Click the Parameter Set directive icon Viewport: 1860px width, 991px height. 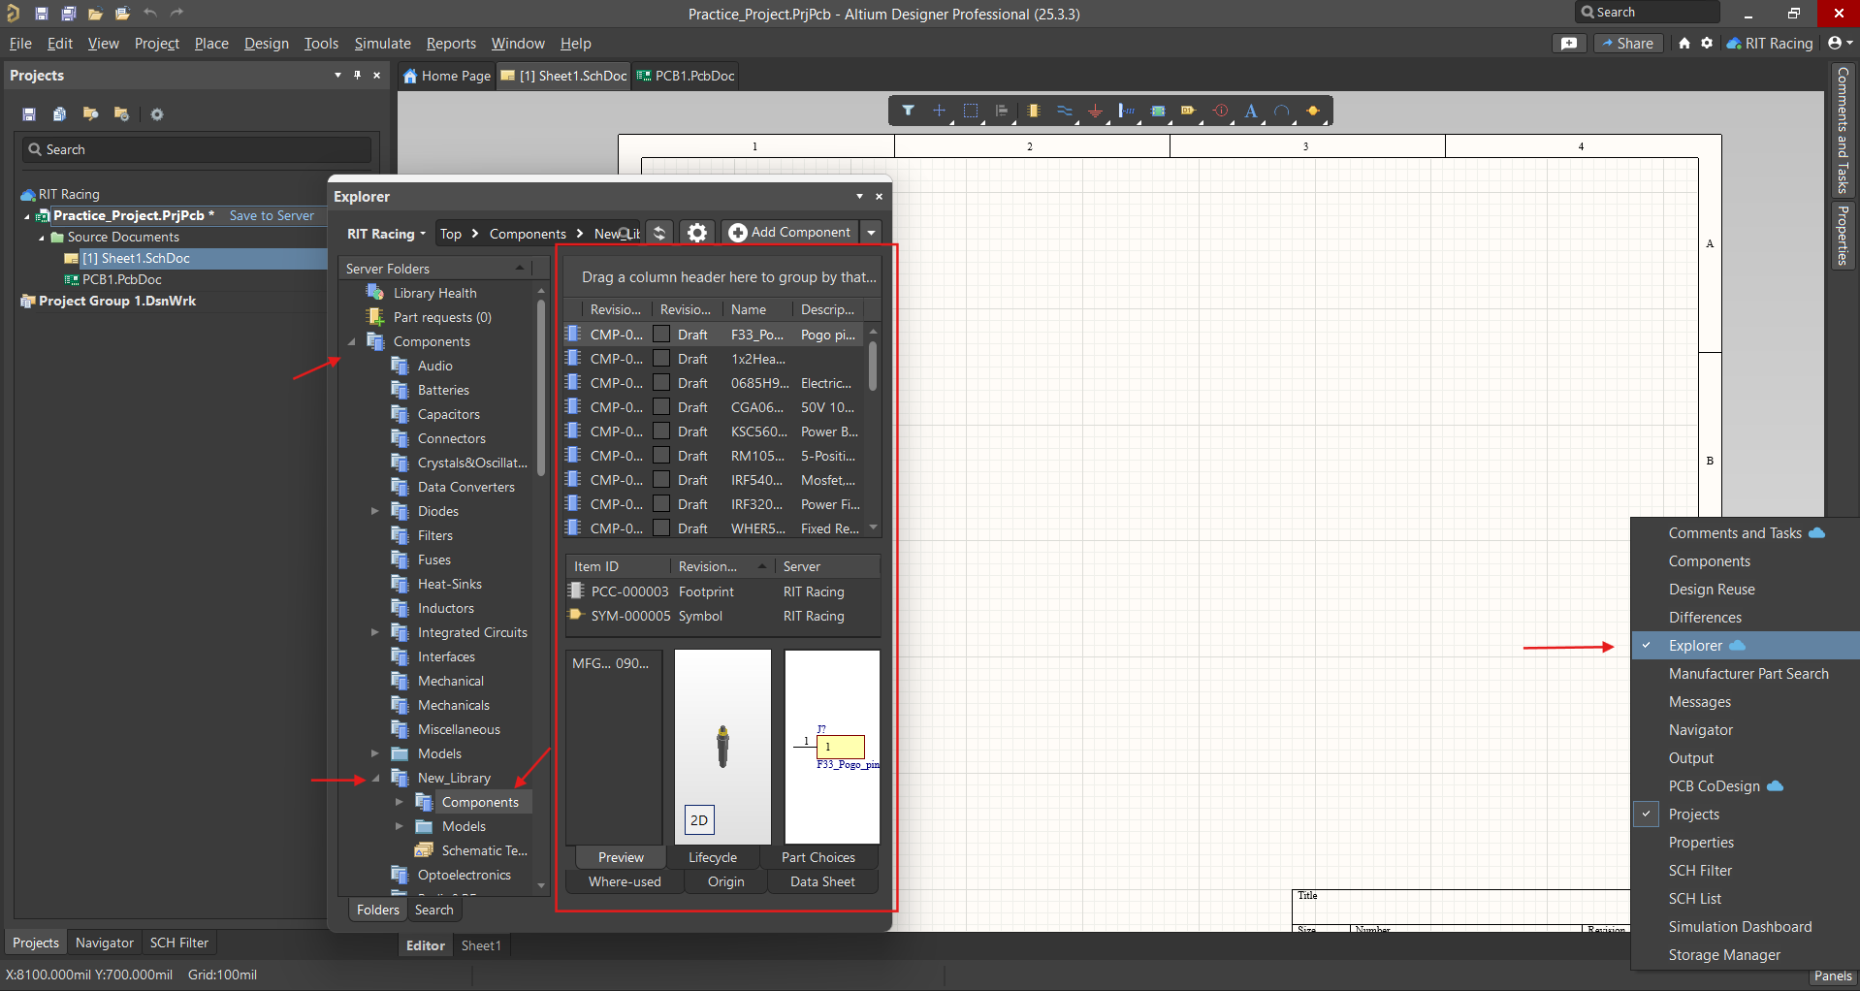tap(1221, 111)
